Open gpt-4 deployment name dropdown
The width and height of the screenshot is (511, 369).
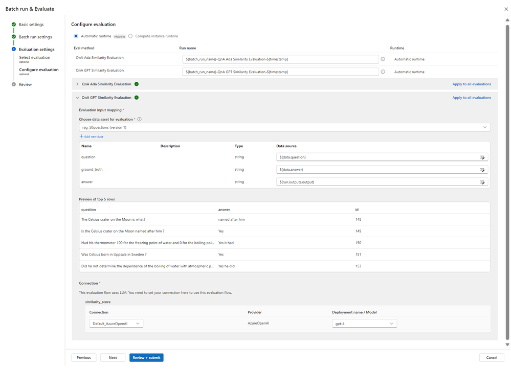[x=364, y=324]
